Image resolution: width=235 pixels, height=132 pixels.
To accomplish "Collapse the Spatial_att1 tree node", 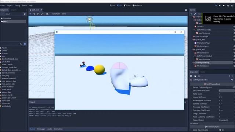I will pyautogui.click(x=192, y=40).
